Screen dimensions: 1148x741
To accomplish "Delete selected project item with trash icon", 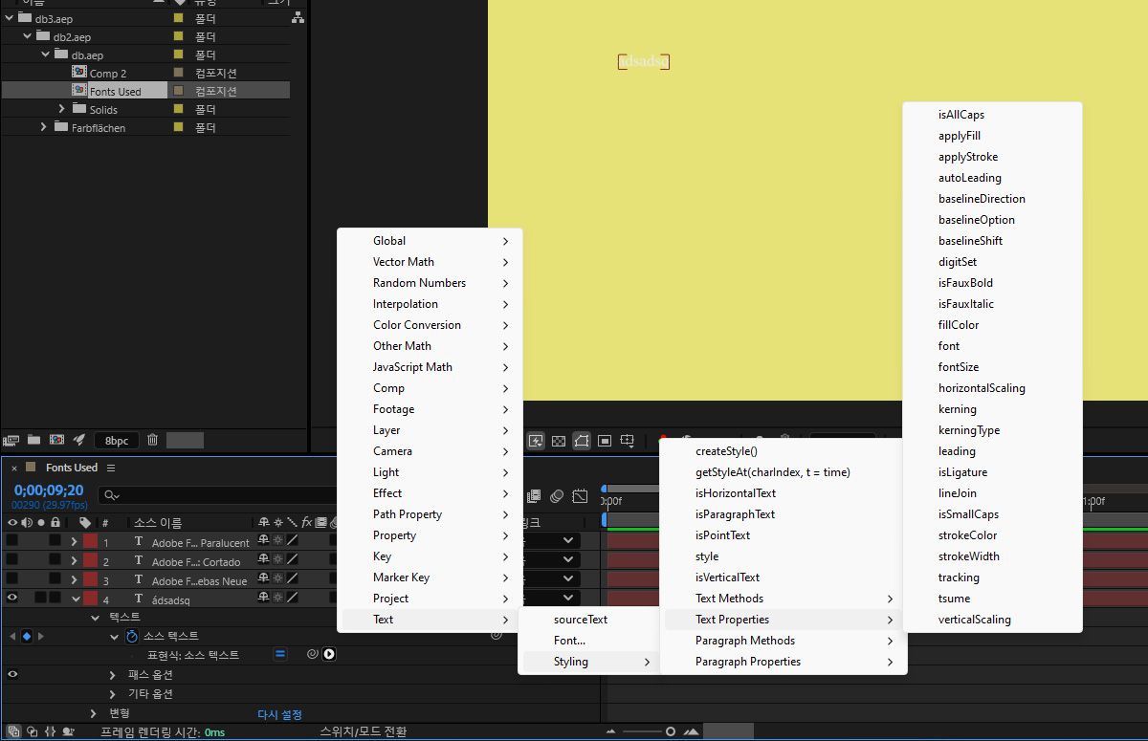I will [x=152, y=440].
